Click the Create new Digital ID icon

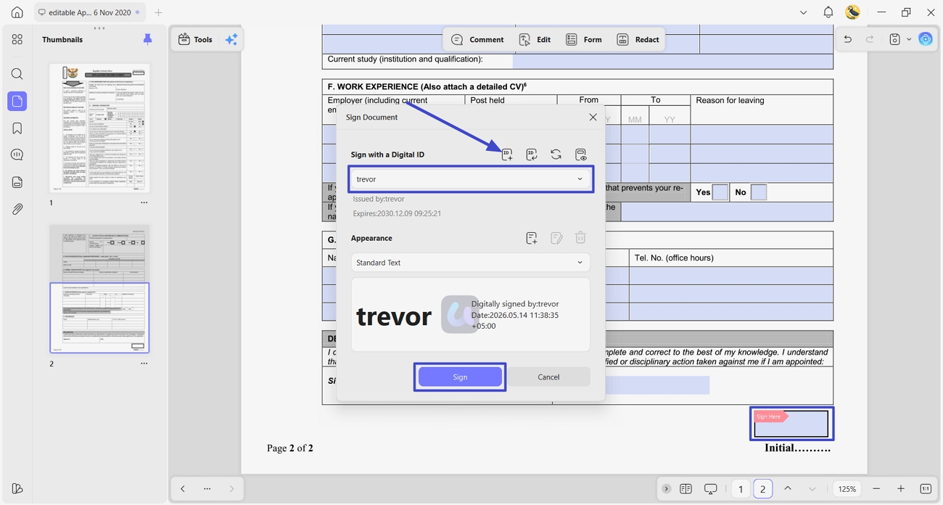[507, 155]
